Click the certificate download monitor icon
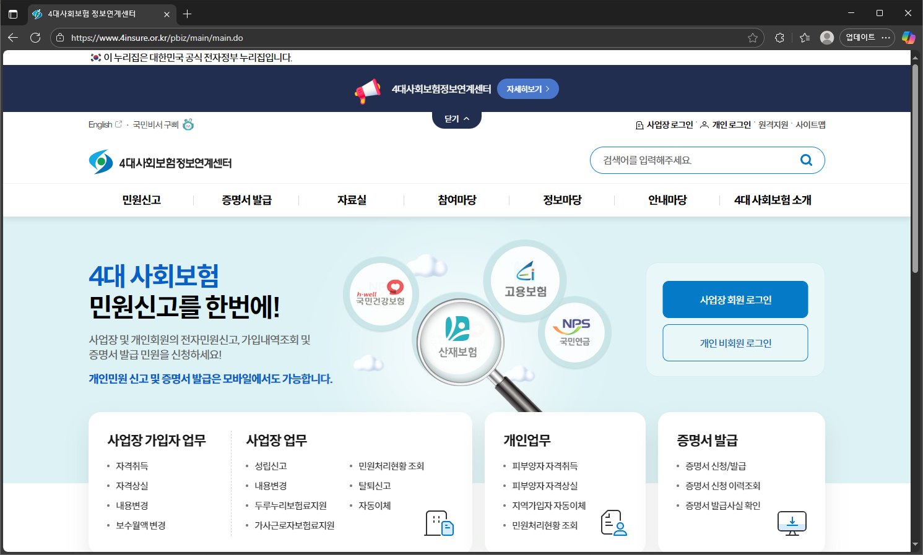Screen dimensions: 923x555 tap(792, 523)
